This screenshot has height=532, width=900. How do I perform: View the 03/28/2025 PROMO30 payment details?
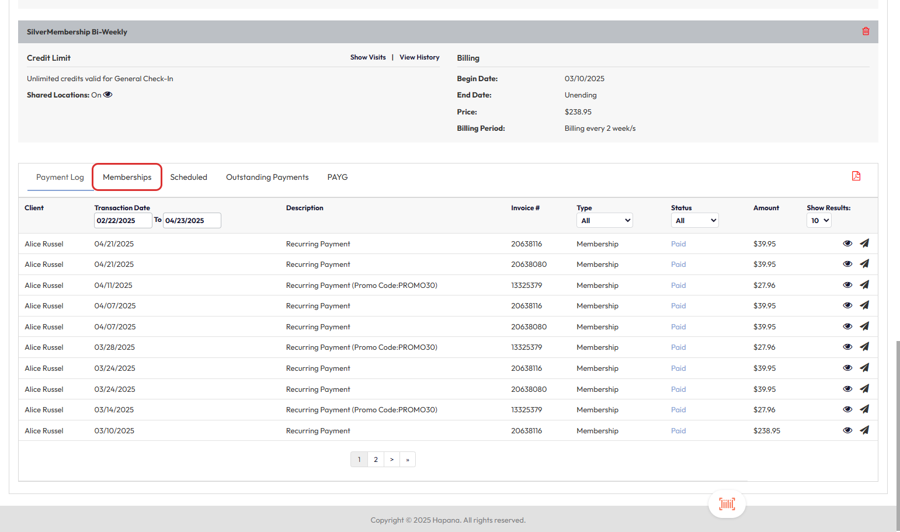coord(847,347)
